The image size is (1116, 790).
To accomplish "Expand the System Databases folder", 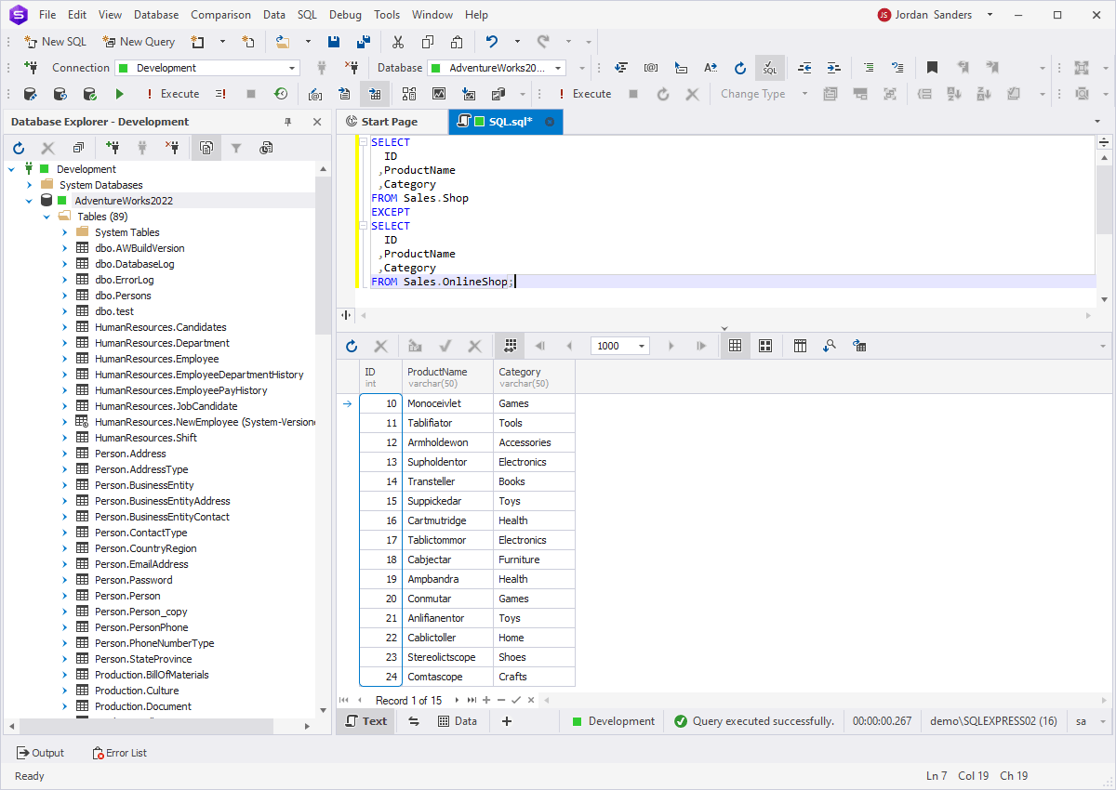I will (28, 185).
